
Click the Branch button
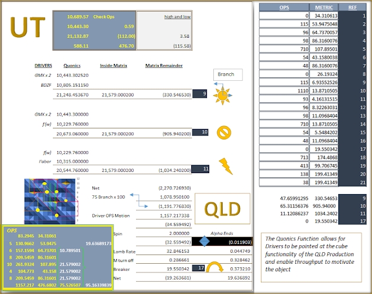click(x=228, y=75)
